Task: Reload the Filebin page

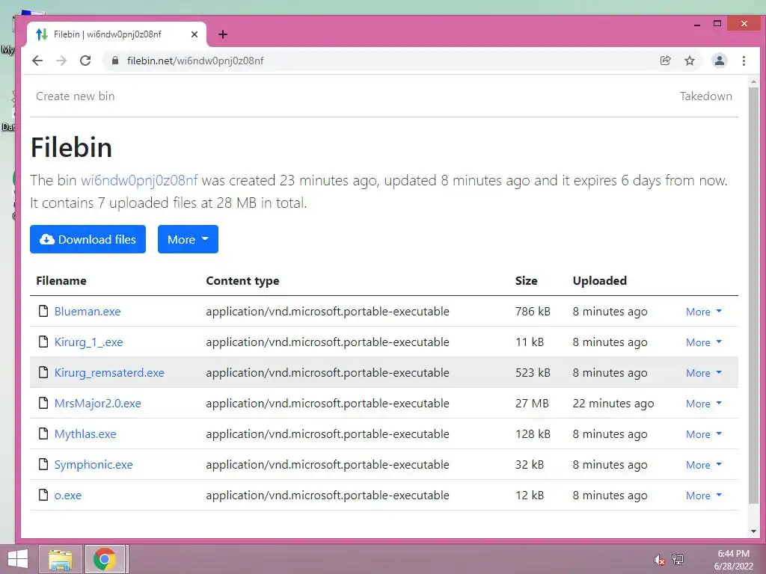Action: [85, 61]
